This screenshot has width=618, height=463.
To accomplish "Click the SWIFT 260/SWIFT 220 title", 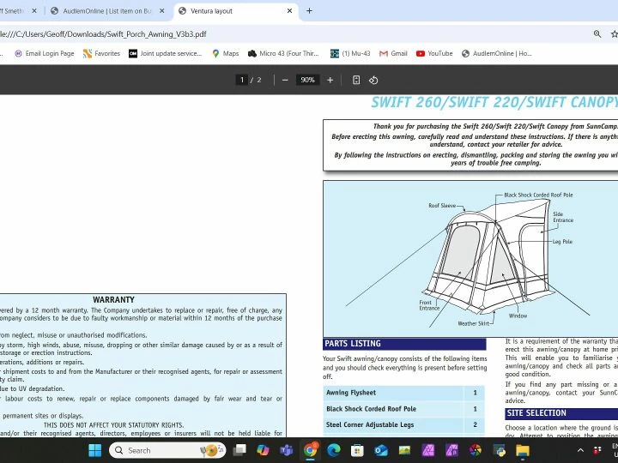I will point(494,102).
